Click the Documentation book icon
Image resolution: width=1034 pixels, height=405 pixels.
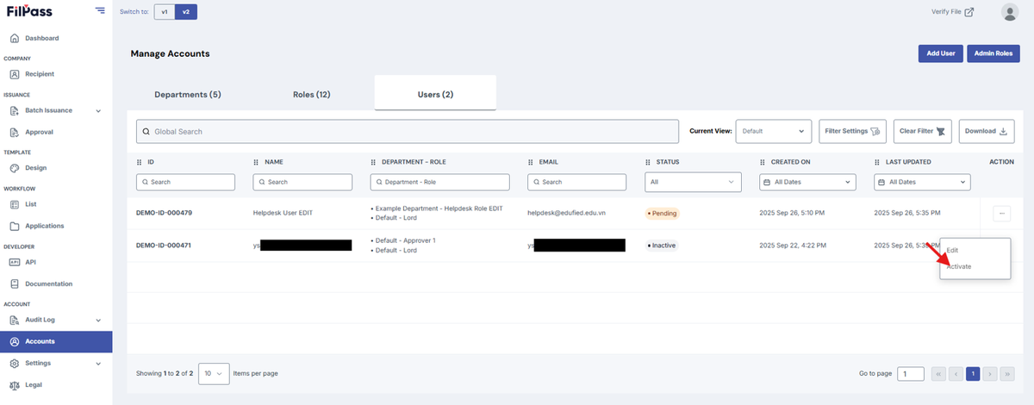point(15,283)
